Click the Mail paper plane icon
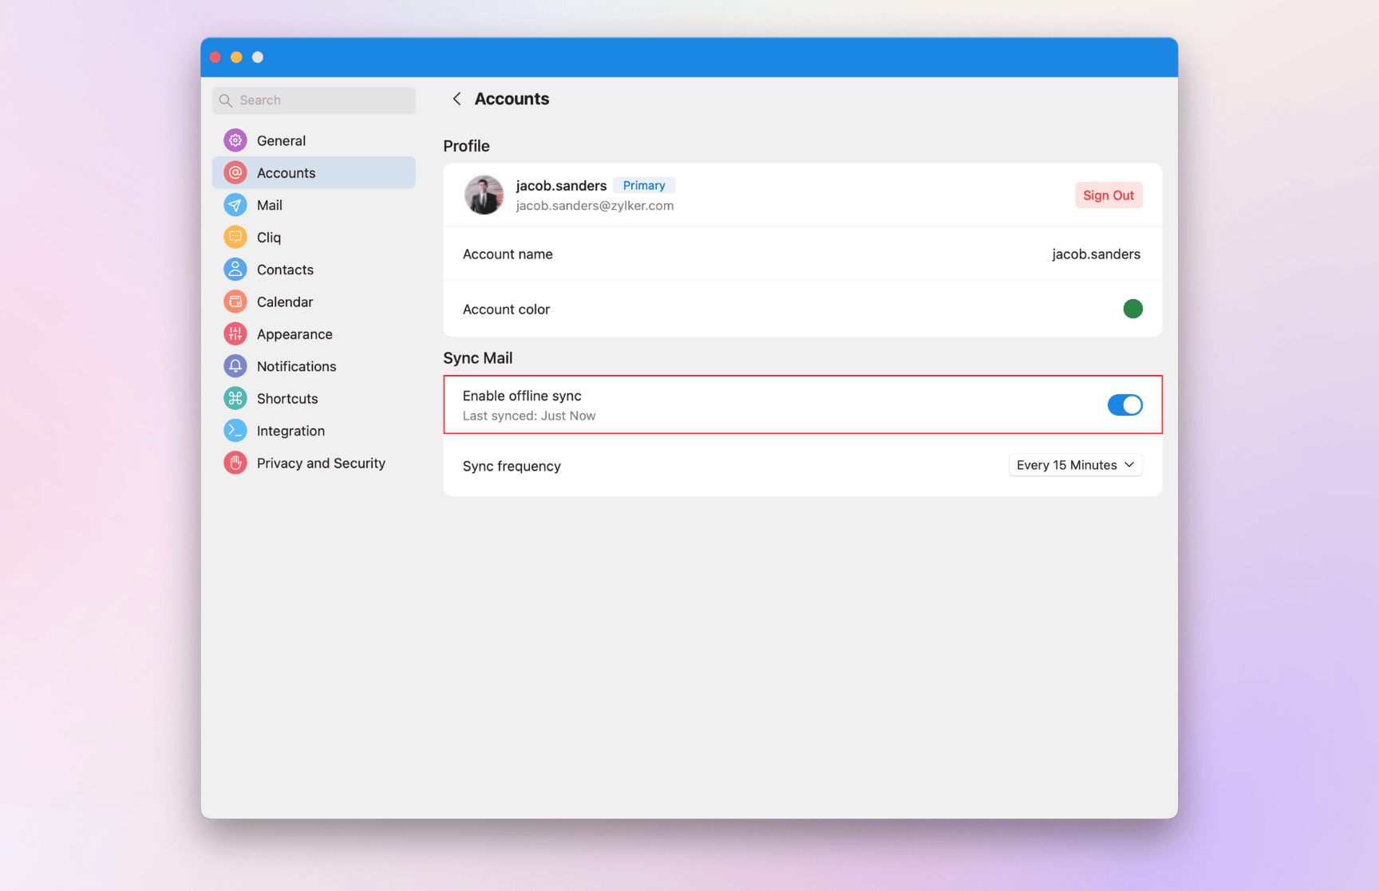The image size is (1379, 891). (235, 205)
